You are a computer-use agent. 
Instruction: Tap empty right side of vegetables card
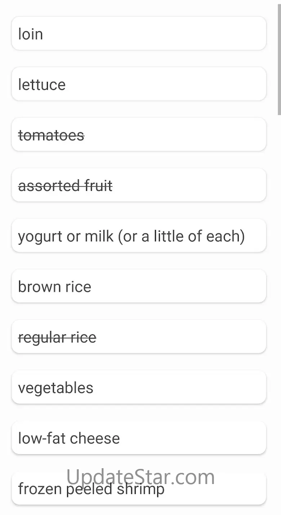(x=187, y=388)
